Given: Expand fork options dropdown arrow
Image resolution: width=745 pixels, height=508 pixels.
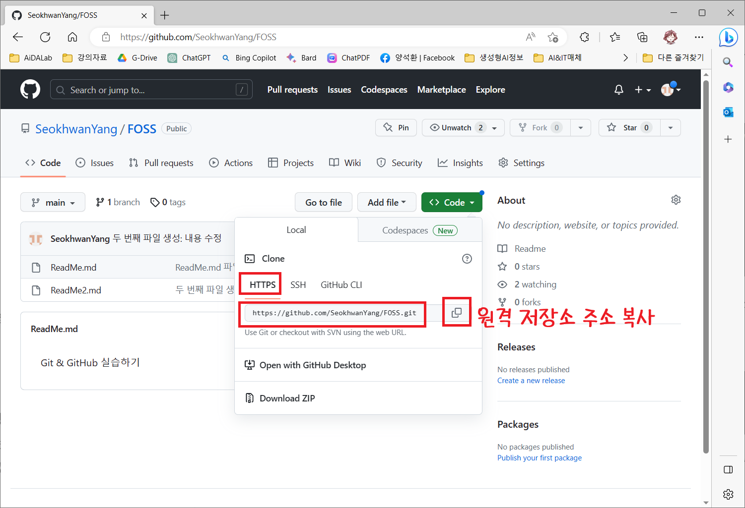Looking at the screenshot, I should coord(580,128).
